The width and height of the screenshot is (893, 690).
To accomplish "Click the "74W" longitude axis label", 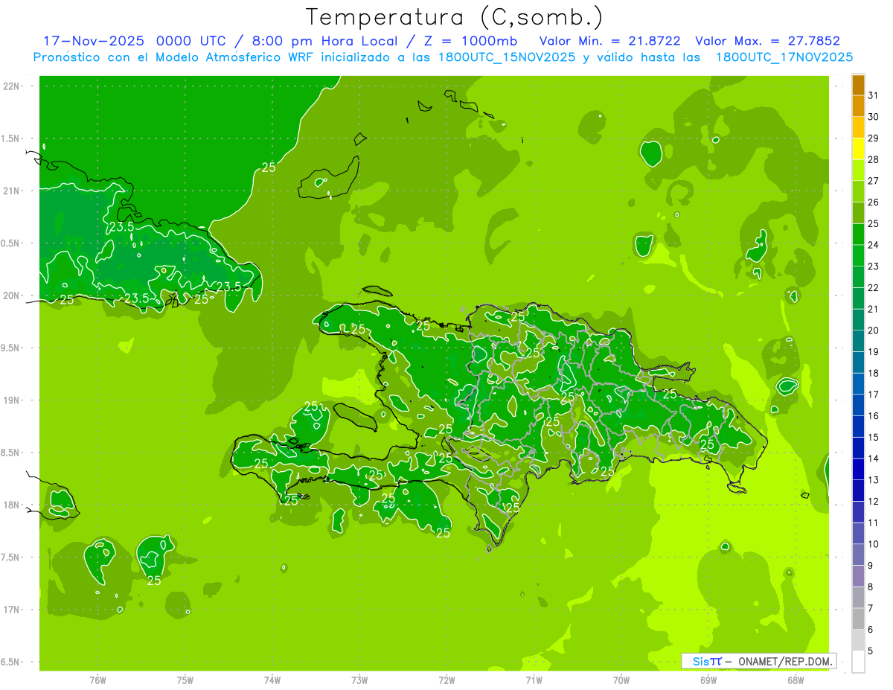I will coord(272,680).
